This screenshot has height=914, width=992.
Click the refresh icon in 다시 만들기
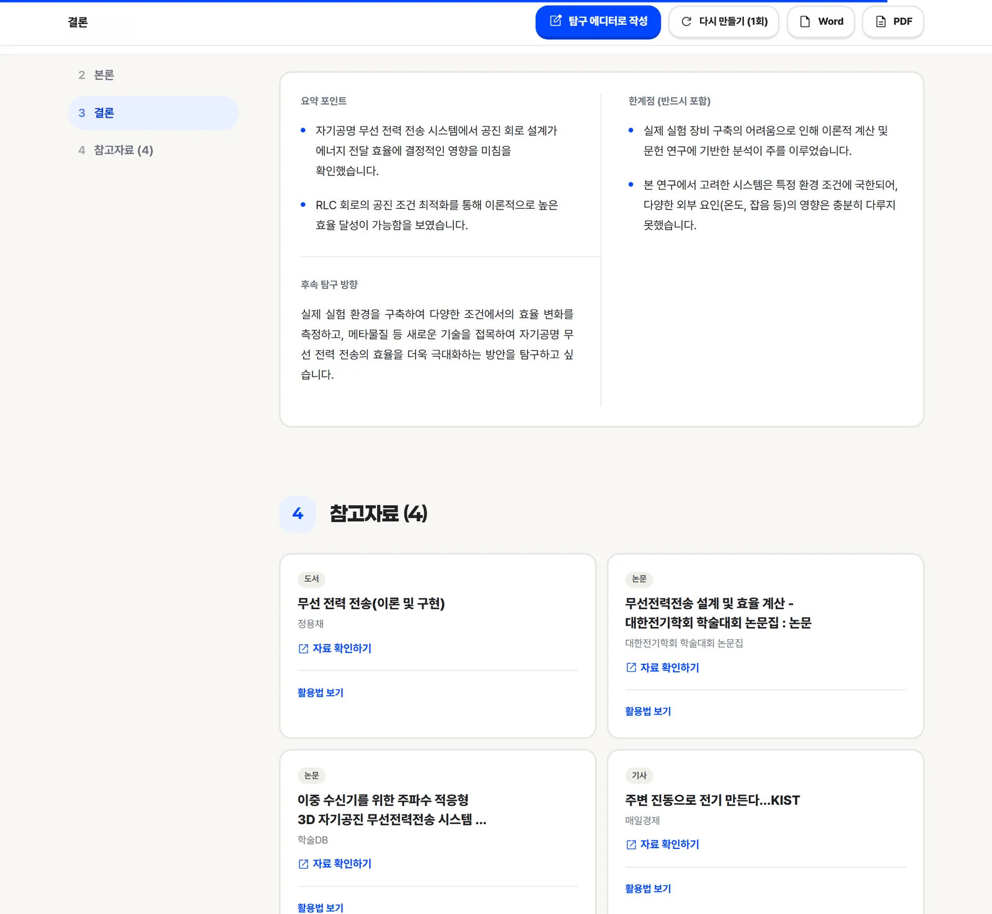pyautogui.click(x=686, y=22)
